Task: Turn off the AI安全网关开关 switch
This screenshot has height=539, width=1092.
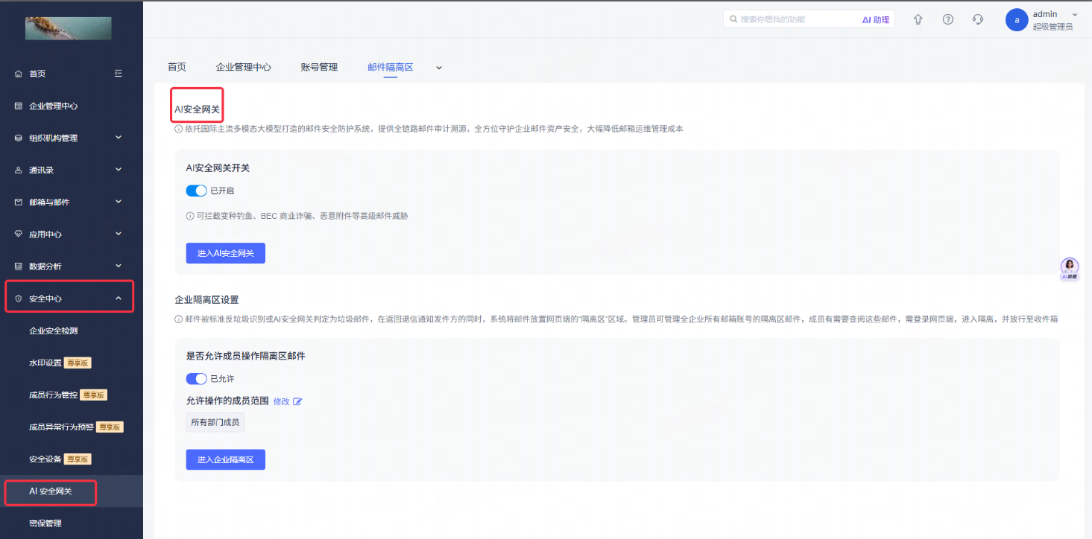Action: point(196,191)
